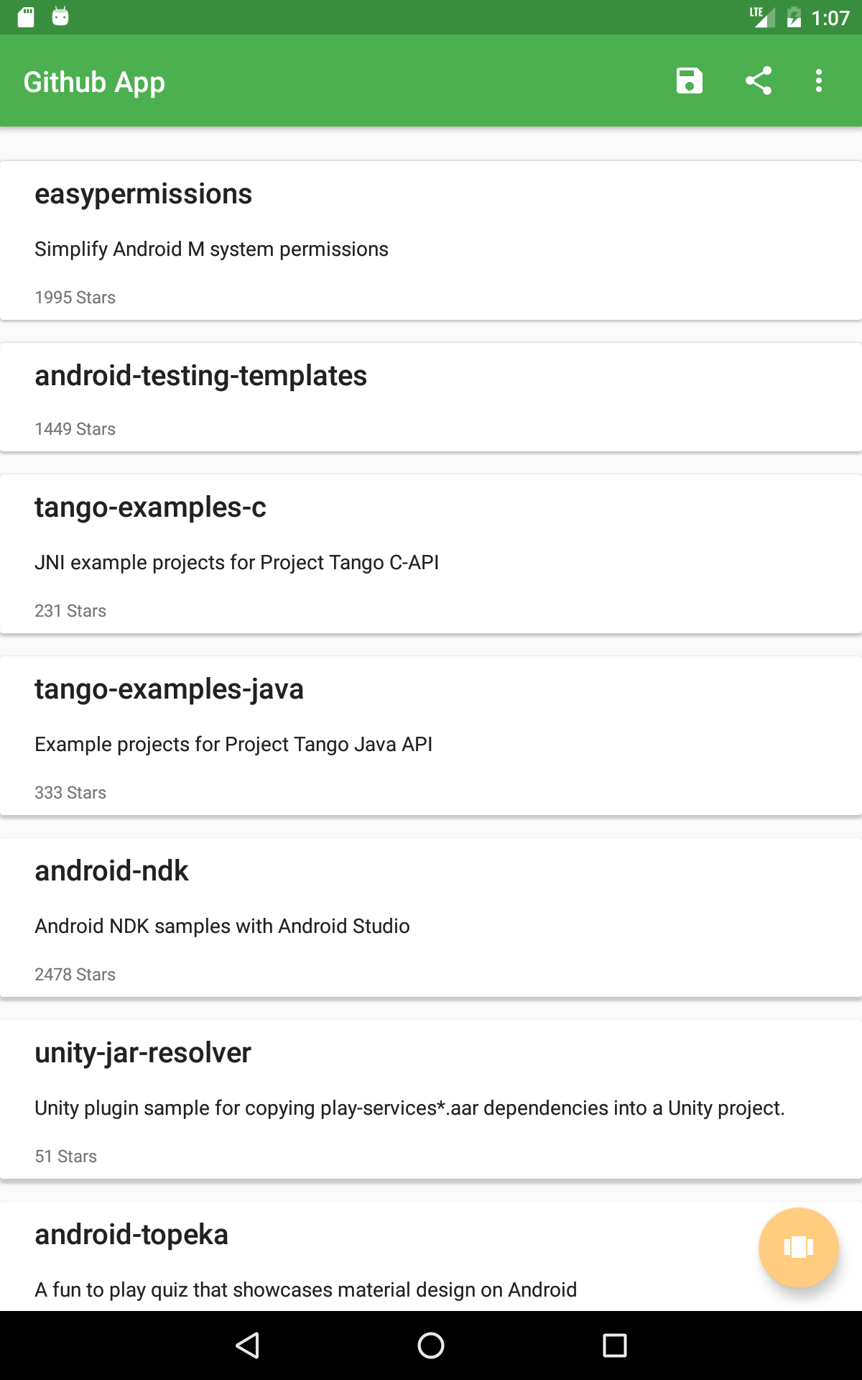This screenshot has width=862, height=1380.
Task: Open the android-testing-templates repository
Action: tap(431, 397)
